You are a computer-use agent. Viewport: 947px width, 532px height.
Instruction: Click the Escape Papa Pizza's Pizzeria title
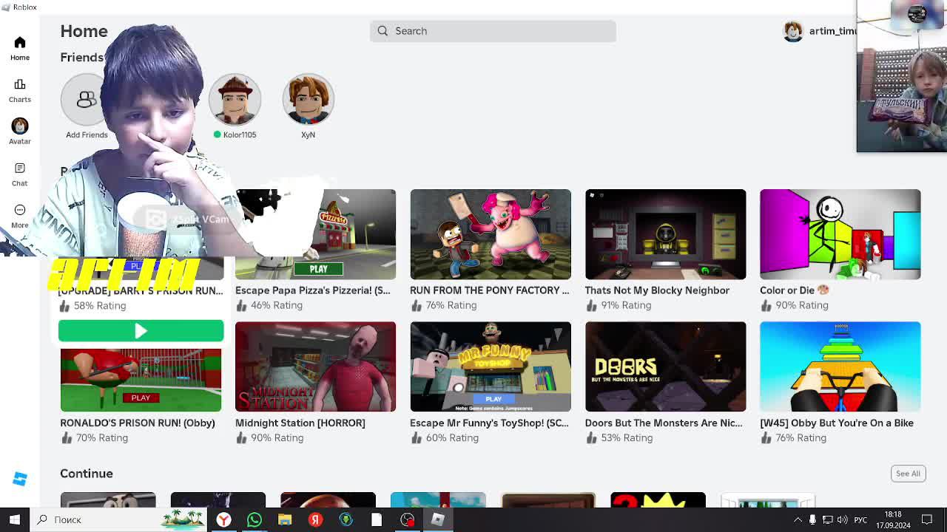pyautogui.click(x=312, y=290)
